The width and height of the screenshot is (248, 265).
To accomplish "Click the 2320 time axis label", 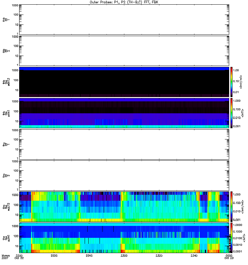I will (x=159, y=256).
